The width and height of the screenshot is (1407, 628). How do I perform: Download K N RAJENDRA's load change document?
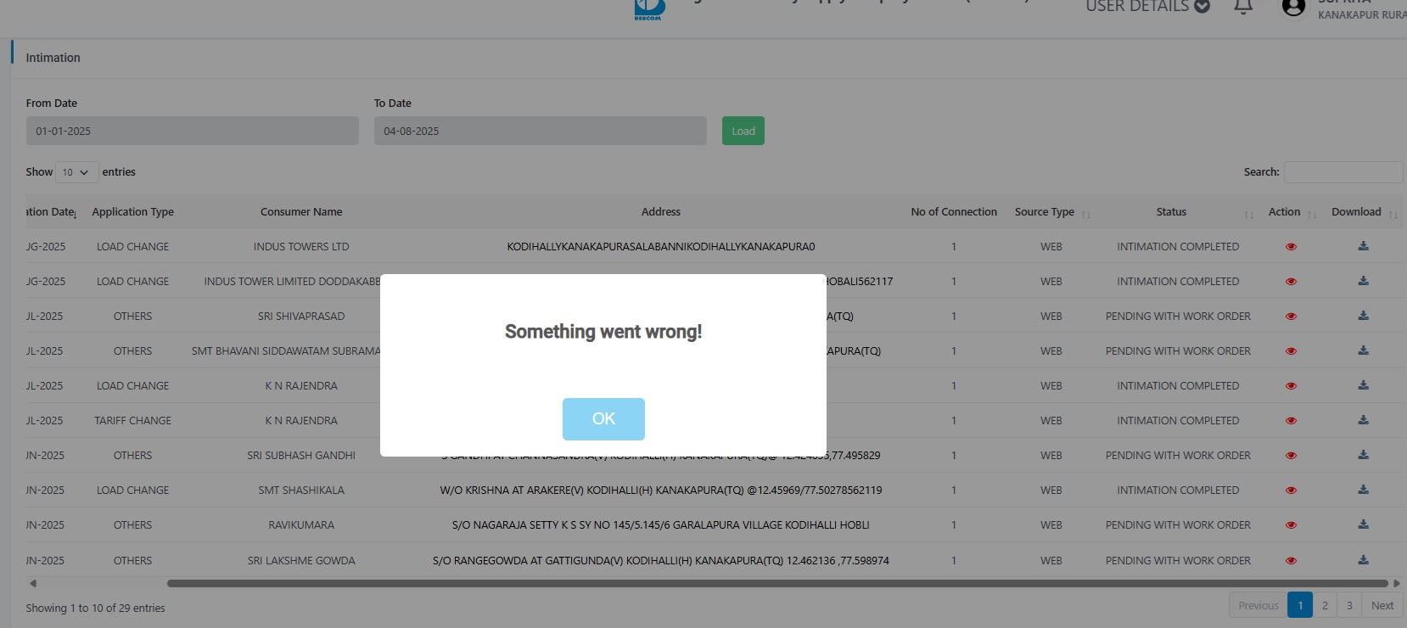pos(1363,385)
